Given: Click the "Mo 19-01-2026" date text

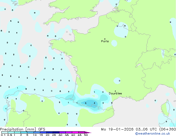Looking at the screenshot, I should pos(117,129).
